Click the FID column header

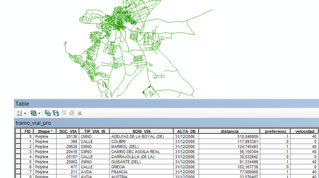click(28, 131)
